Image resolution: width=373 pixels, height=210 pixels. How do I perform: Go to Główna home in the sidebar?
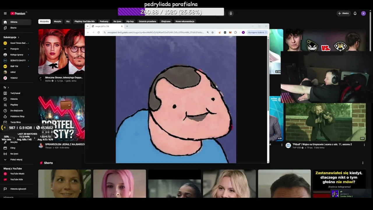click(x=17, y=22)
